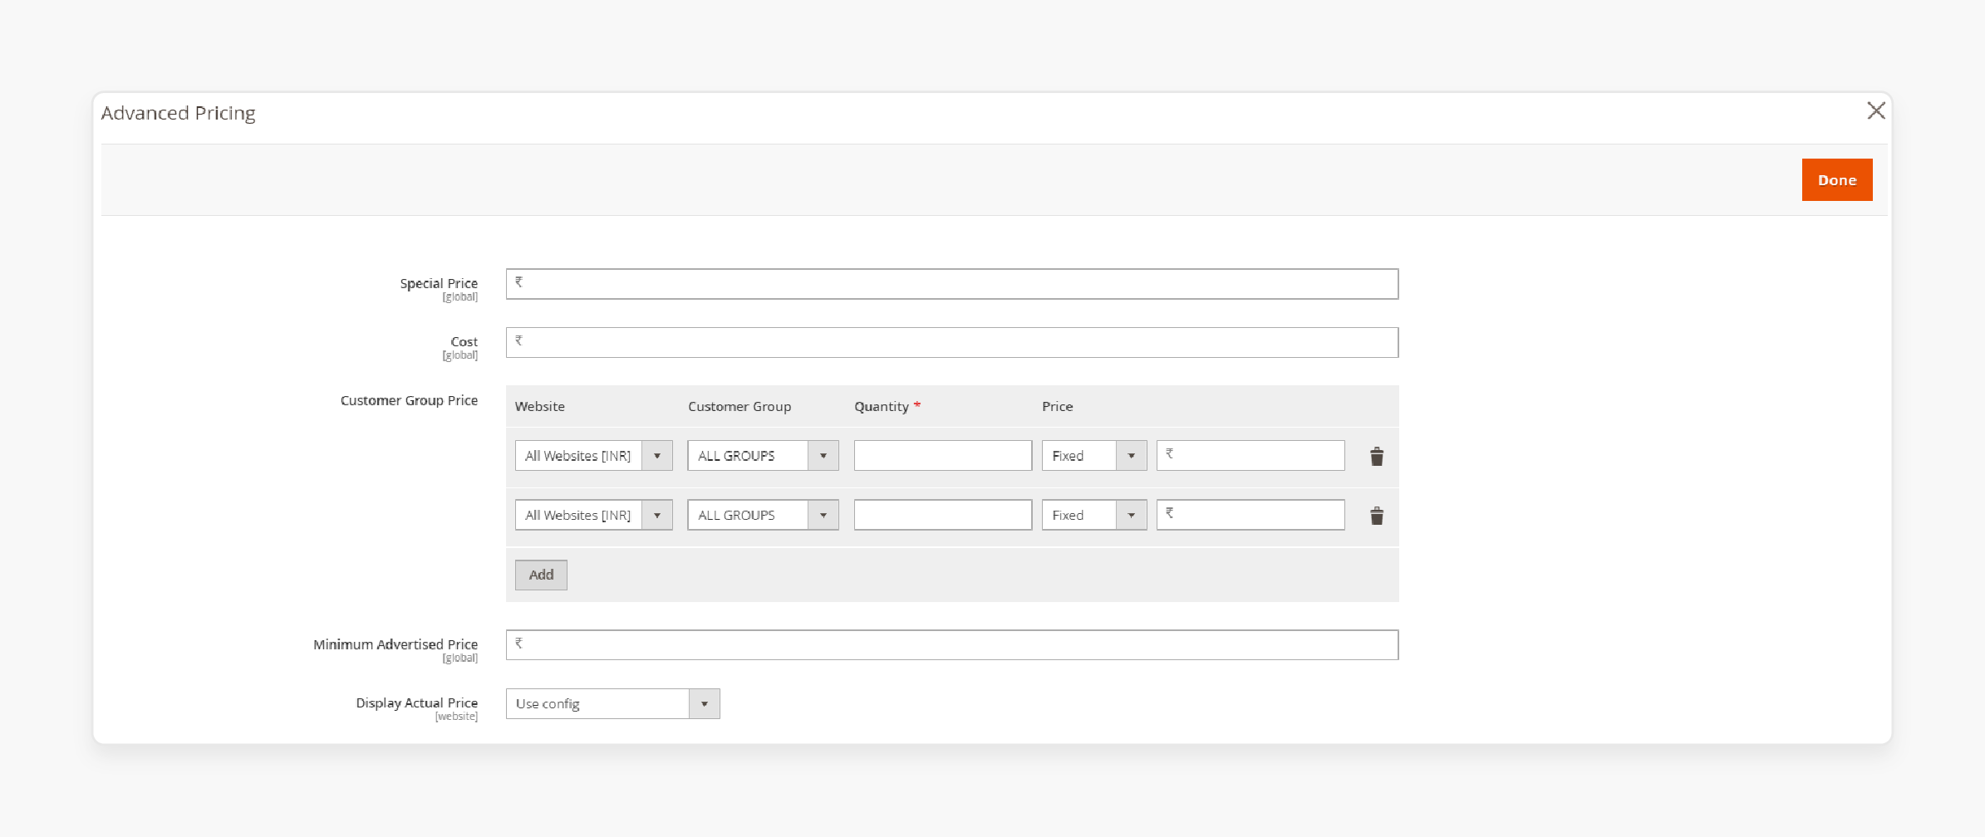Focus the Cost input field
Image resolution: width=1985 pixels, height=837 pixels.
click(x=952, y=342)
